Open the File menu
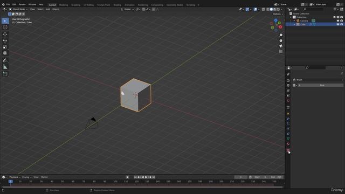The height and width of the screenshot is (194, 345). 8,4
